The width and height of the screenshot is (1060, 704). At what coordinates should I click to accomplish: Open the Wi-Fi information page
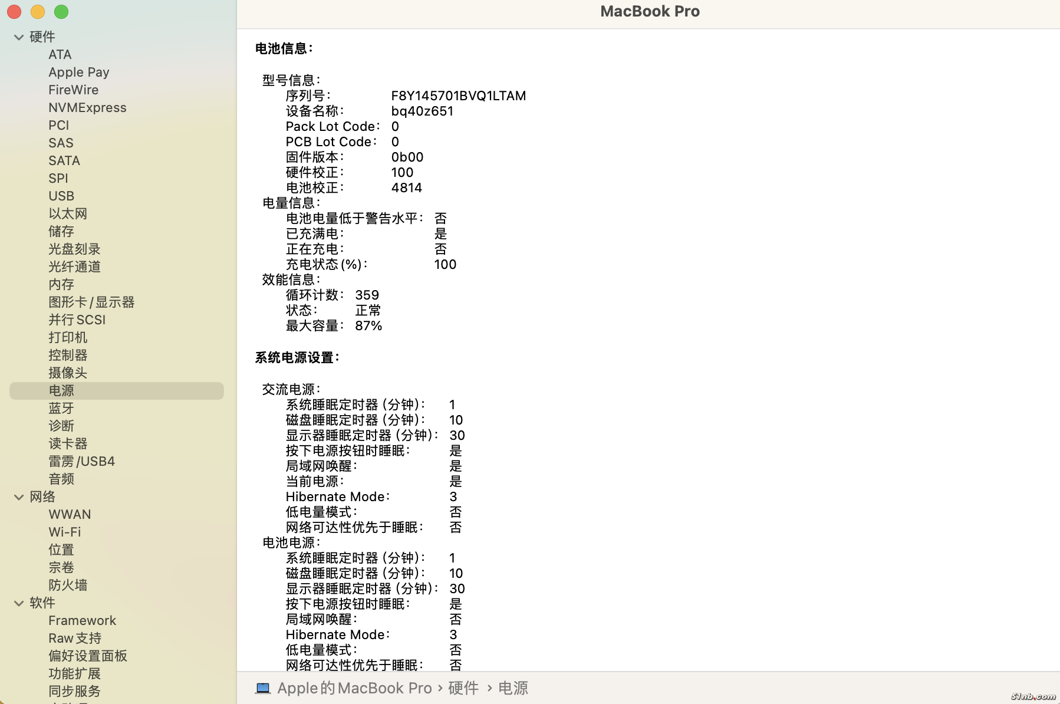pyautogui.click(x=64, y=532)
